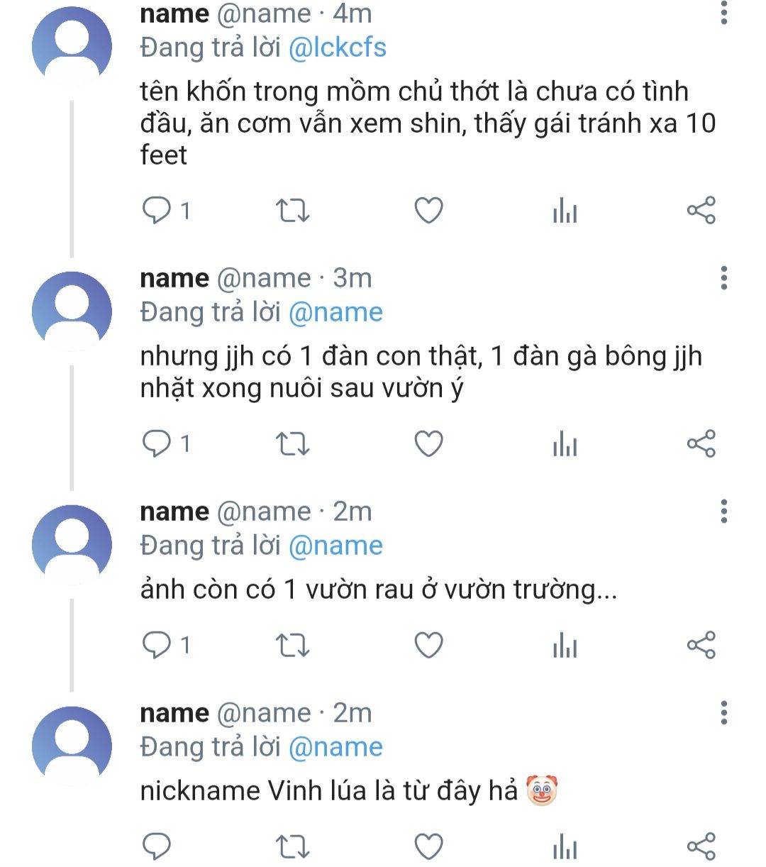The image size is (766, 867).
Task: Share the "nickname Vinh lúa" tweet
Action: [x=701, y=846]
